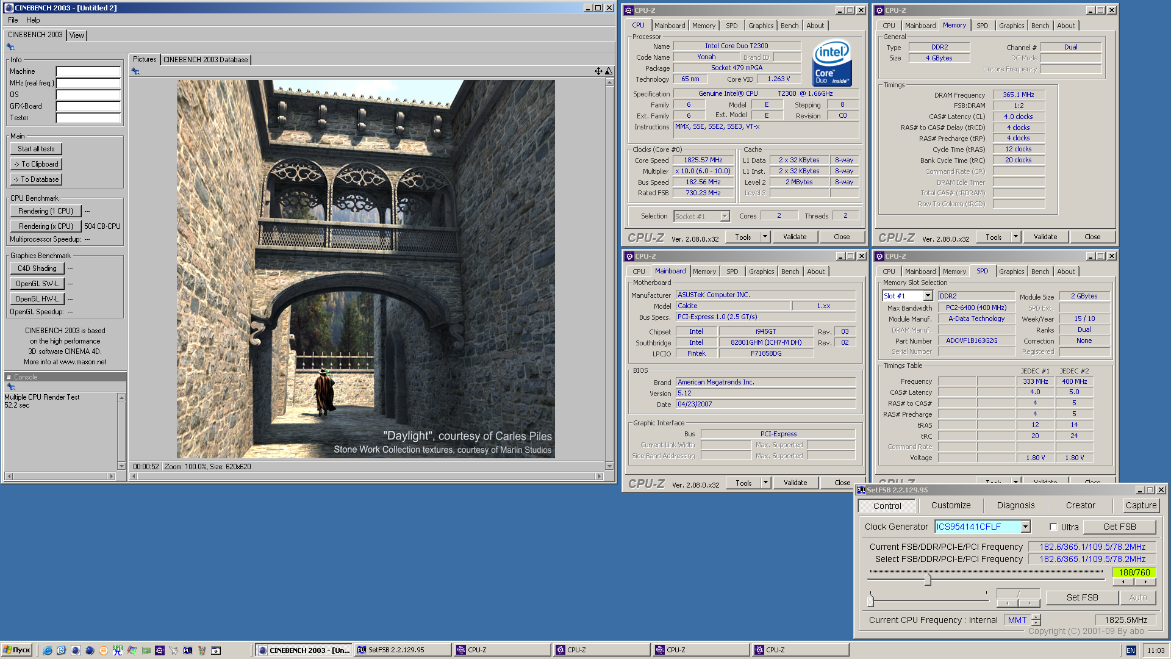Open the Clock Generator dropdown

click(x=1025, y=527)
